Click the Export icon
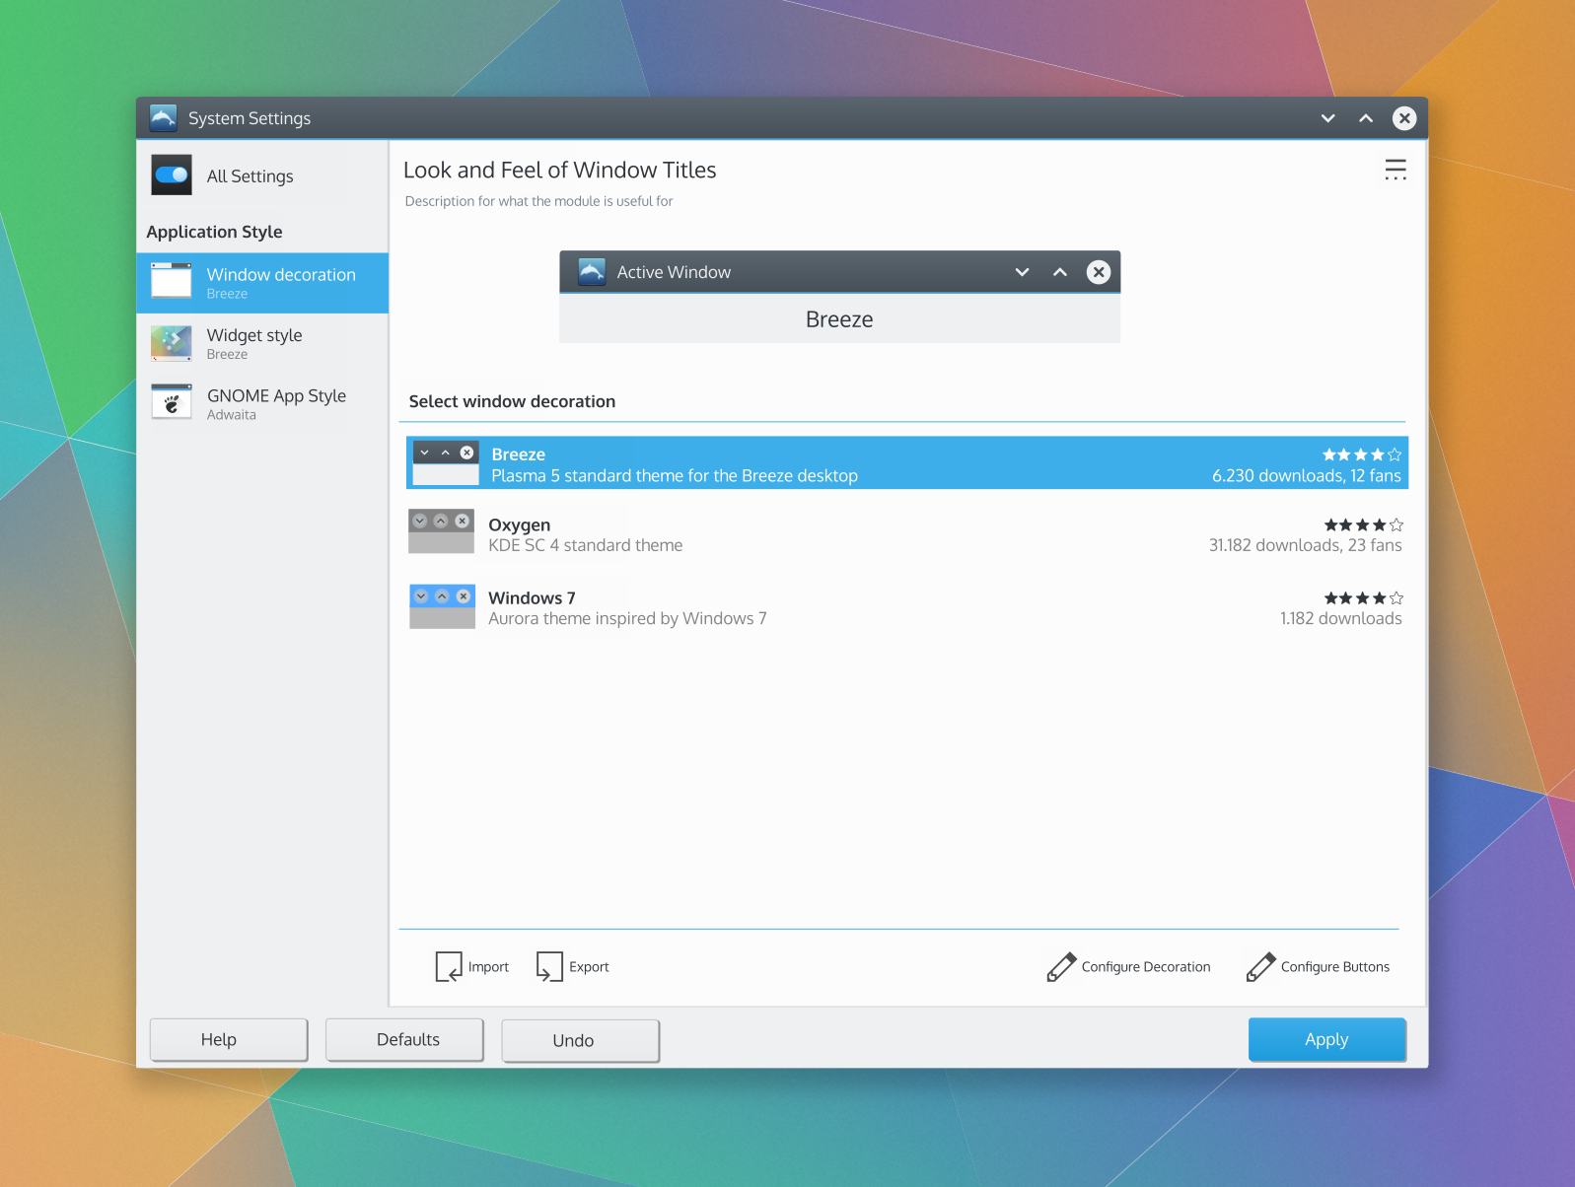 (x=549, y=966)
